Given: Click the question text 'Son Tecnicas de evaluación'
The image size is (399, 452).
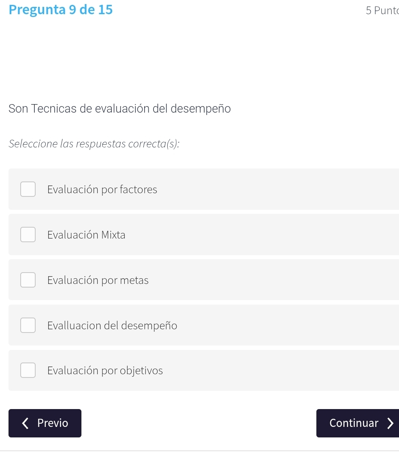Looking at the screenshot, I should [x=119, y=109].
